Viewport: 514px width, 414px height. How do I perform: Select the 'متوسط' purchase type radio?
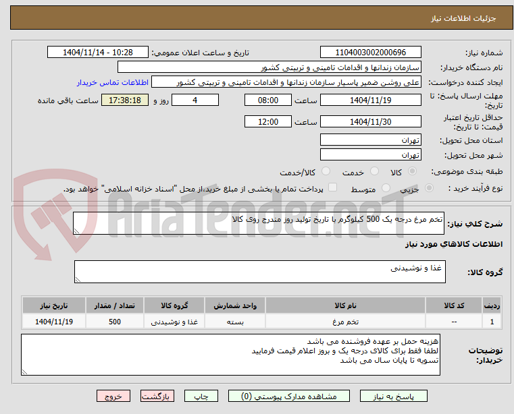(386, 188)
